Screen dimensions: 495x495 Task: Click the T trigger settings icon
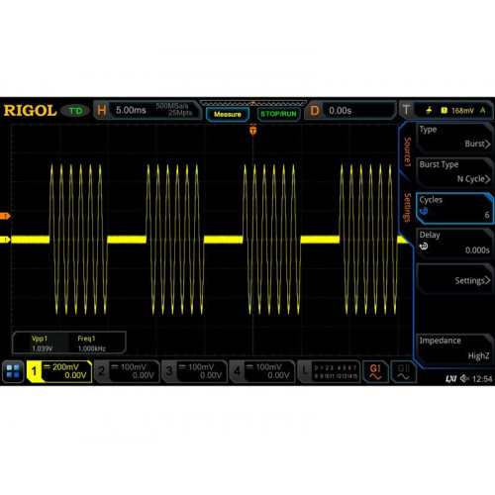[x=406, y=110]
